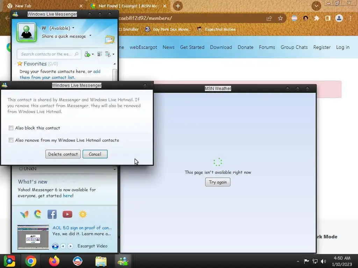Open the show menu dropdown arrow
Viewport: 358px width, 268px height.
click(x=113, y=54)
